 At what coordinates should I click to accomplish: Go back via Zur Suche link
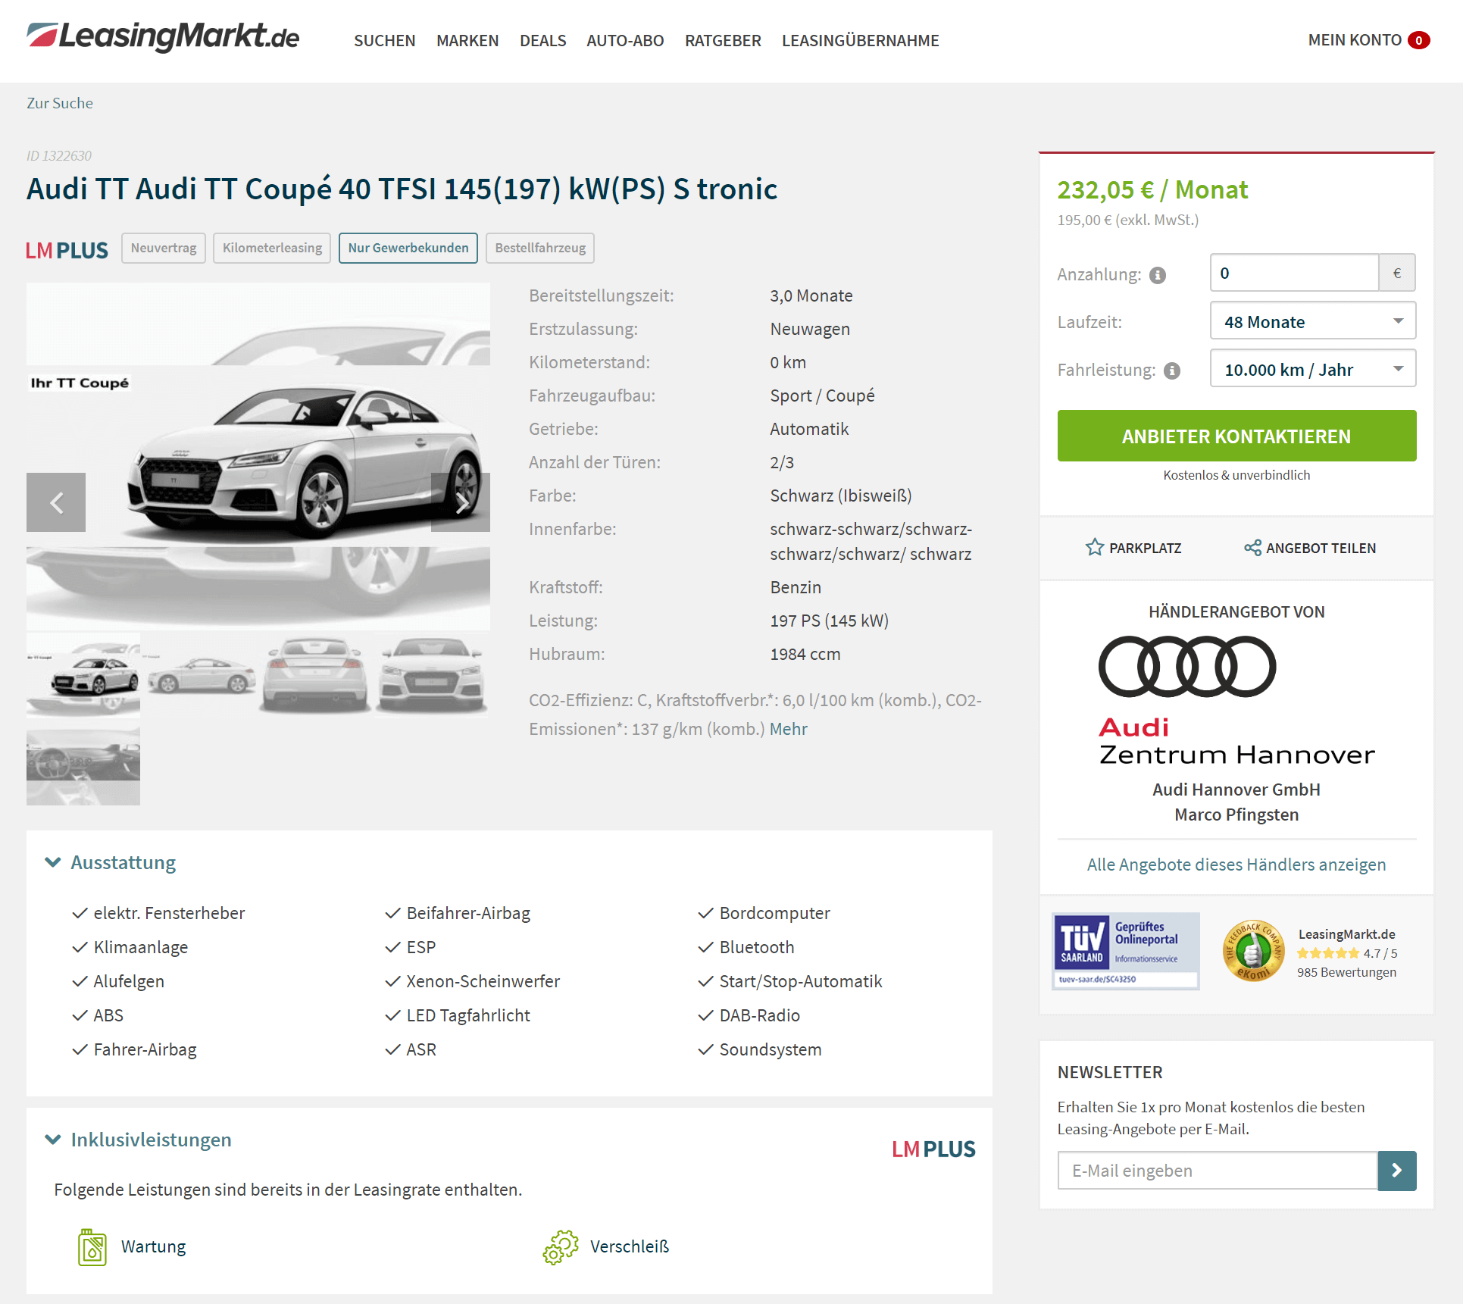click(60, 103)
